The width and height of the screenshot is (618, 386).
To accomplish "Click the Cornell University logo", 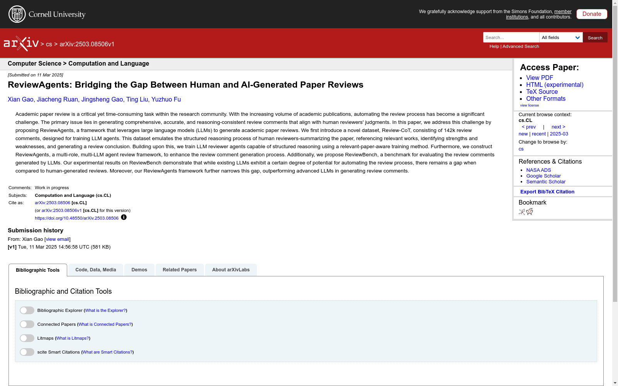I will (x=47, y=14).
